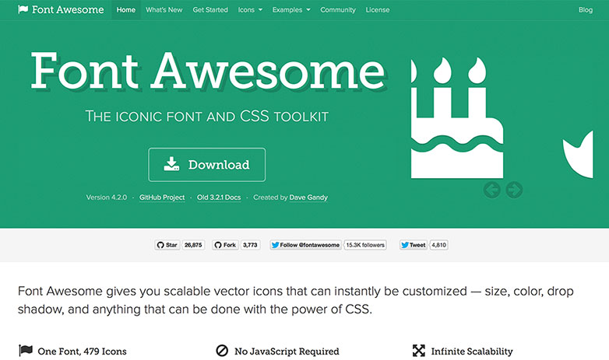The height and width of the screenshot is (360, 609).
Task: Show previous carousel icon with left arrow
Action: coord(491,190)
